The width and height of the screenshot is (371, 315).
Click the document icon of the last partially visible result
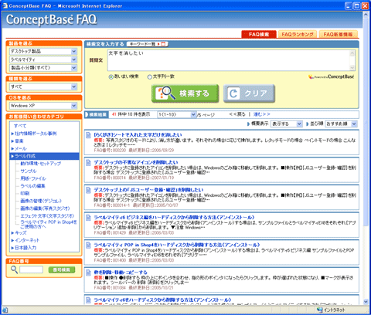point(88,300)
